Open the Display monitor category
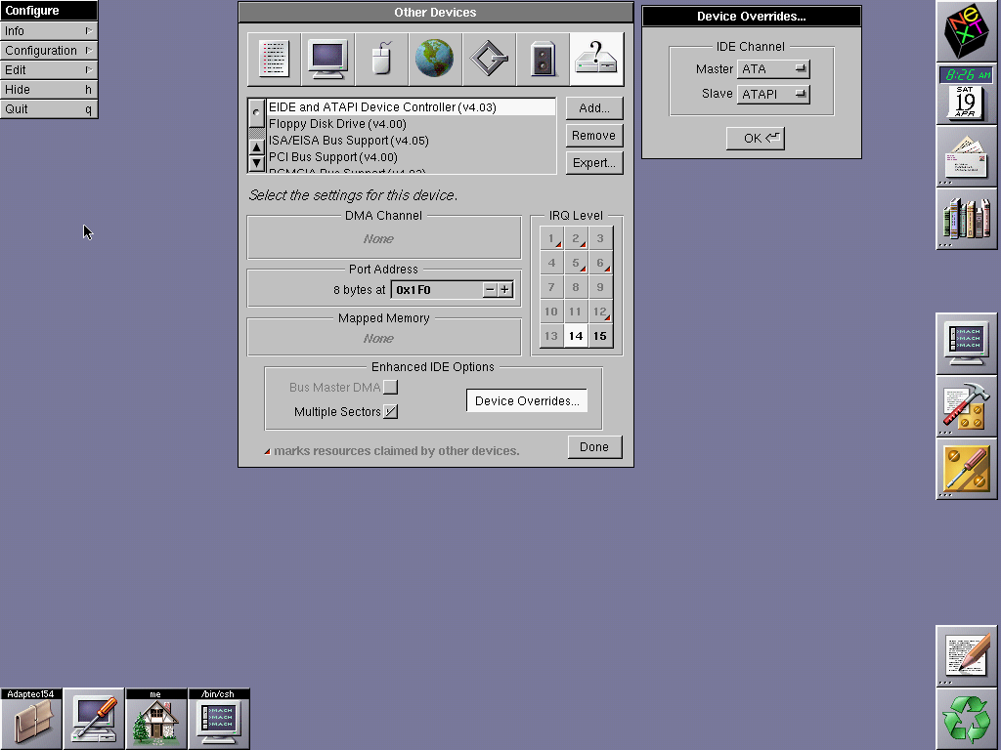The width and height of the screenshot is (1001, 750). pyautogui.click(x=326, y=60)
